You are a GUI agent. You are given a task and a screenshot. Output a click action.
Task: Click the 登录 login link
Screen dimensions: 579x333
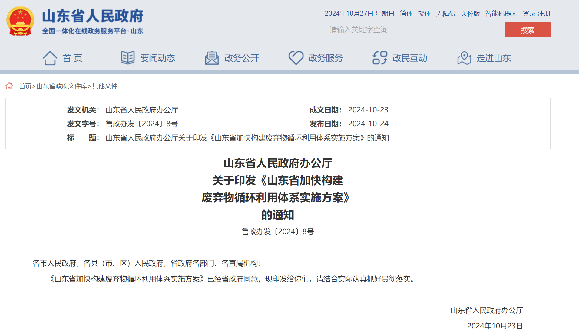[x=529, y=14]
